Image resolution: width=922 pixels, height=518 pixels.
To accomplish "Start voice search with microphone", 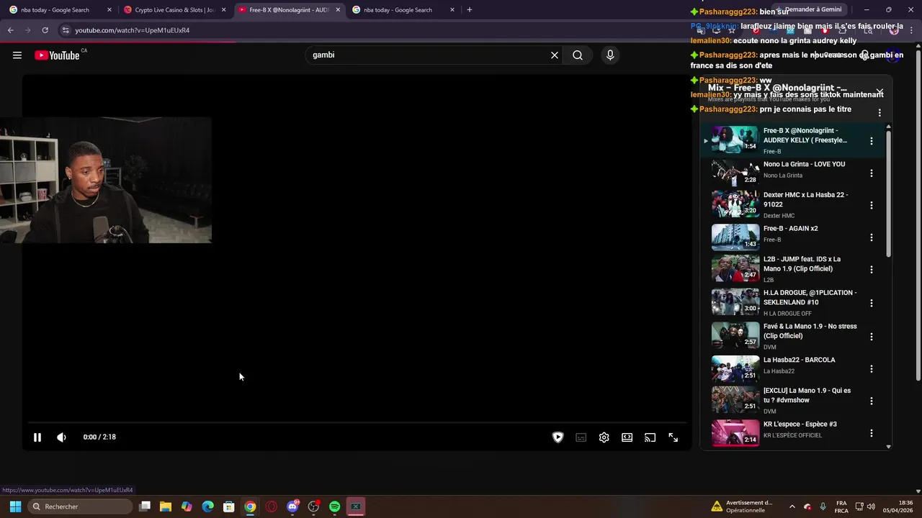I will pos(610,55).
